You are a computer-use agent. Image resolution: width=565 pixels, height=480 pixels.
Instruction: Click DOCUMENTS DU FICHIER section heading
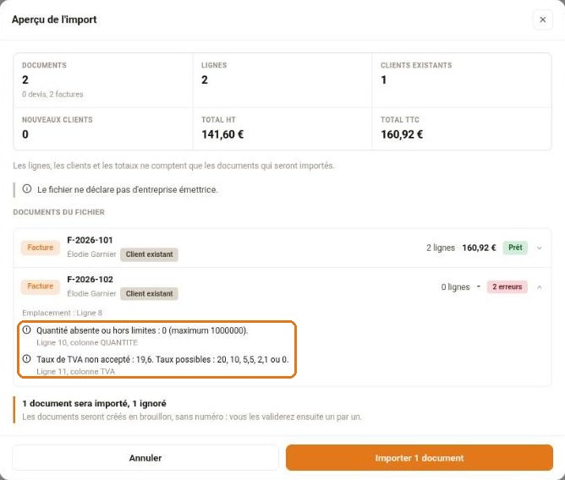(58, 212)
